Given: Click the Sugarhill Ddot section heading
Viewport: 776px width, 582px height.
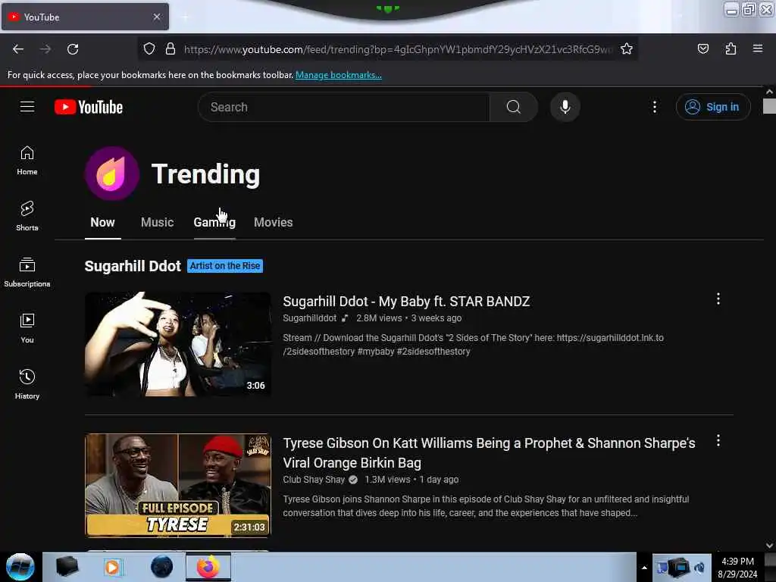Looking at the screenshot, I should pyautogui.click(x=133, y=266).
